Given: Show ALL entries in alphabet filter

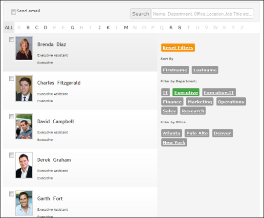Looking at the screenshot, I should (9, 27).
